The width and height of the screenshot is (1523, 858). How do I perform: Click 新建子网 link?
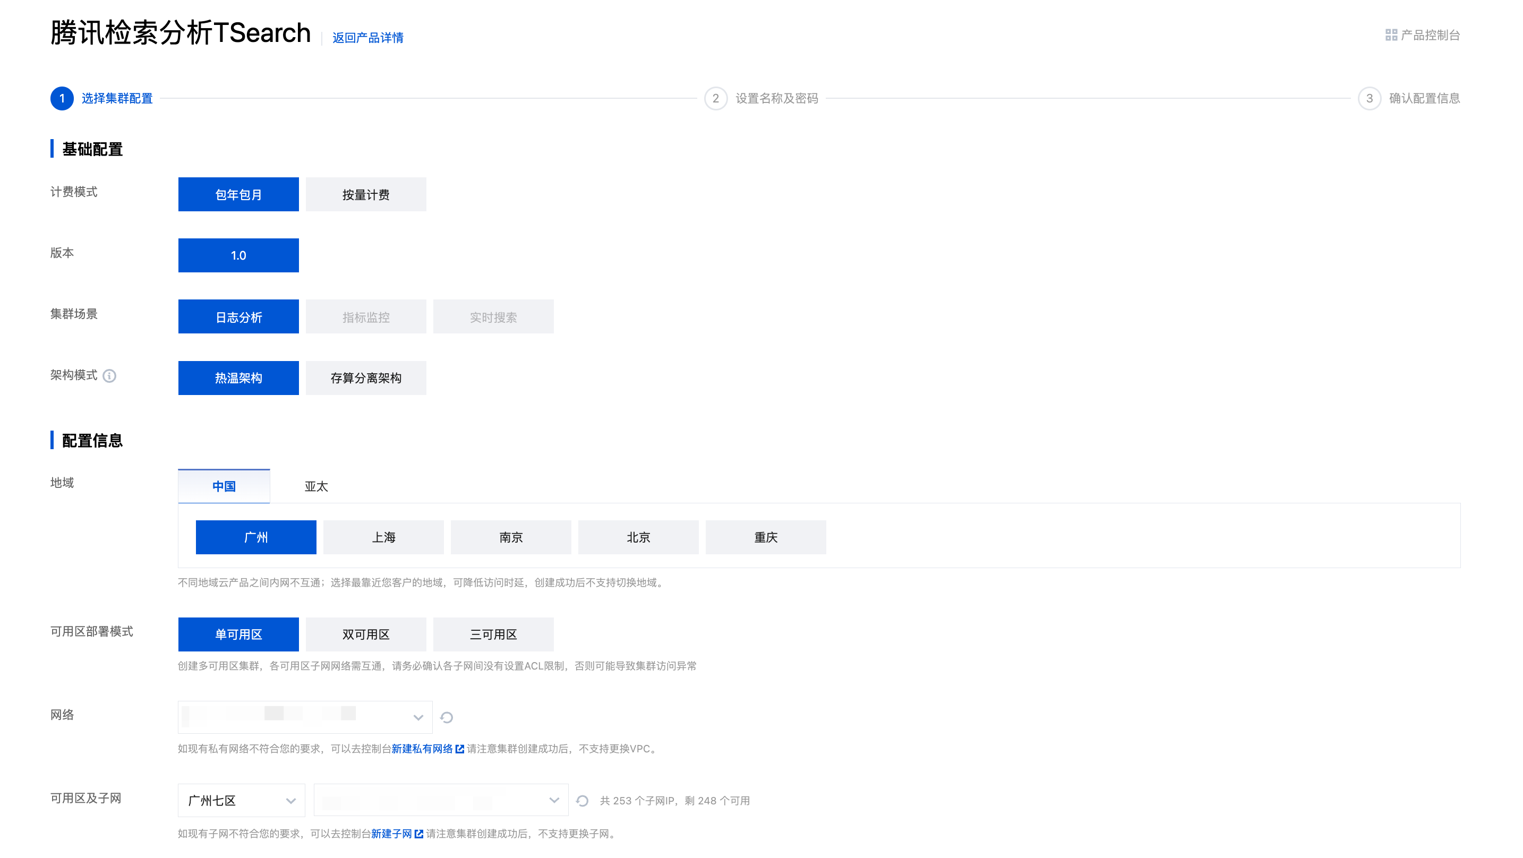click(391, 834)
